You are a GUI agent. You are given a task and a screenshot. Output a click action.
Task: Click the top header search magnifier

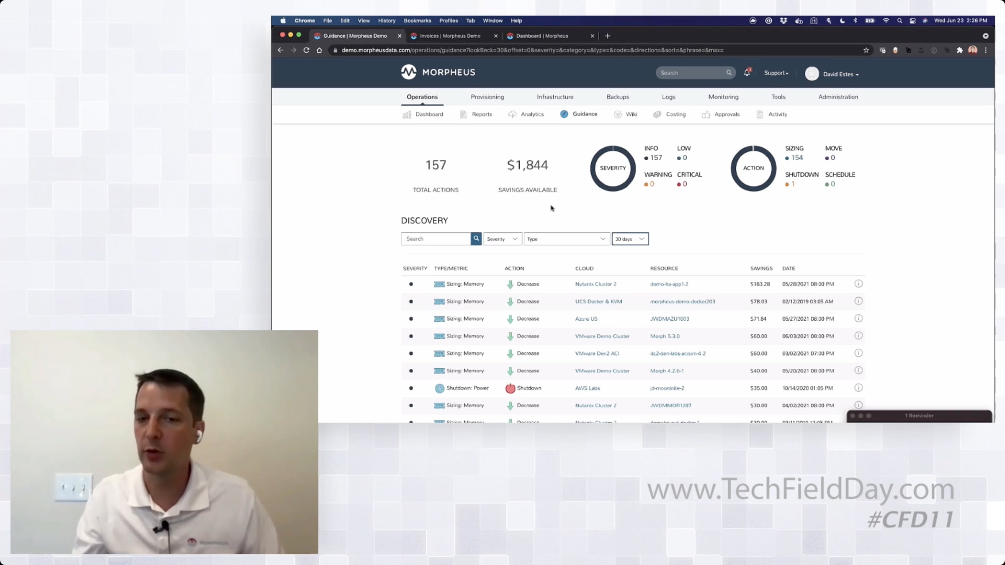729,73
